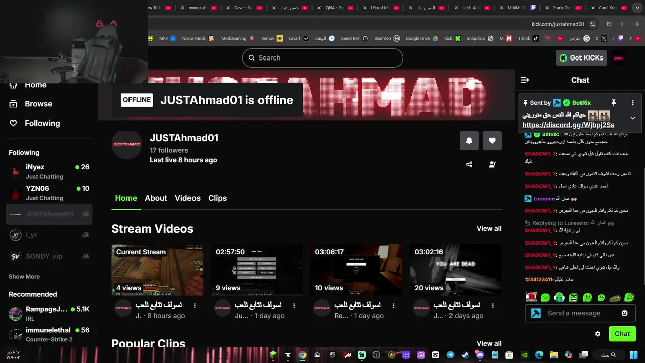Open options menu for 2 days ago video
The height and width of the screenshot is (363, 645).
tap(493, 305)
